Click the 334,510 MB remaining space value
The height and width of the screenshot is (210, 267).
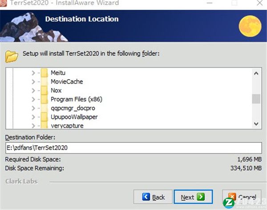[x=246, y=168]
